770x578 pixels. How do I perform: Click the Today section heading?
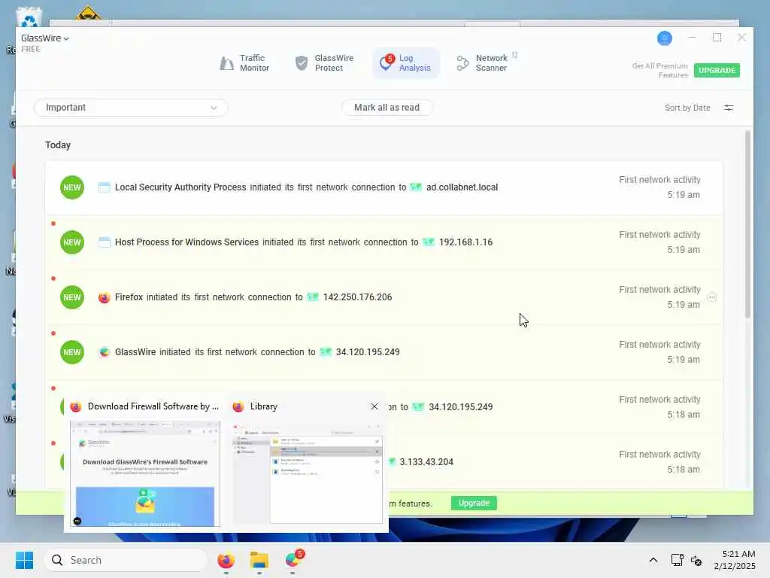pyautogui.click(x=58, y=145)
